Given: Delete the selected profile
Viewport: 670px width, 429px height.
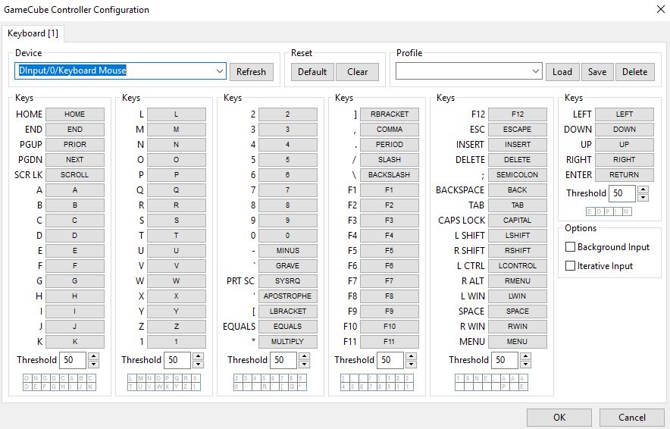Looking at the screenshot, I should (x=635, y=72).
